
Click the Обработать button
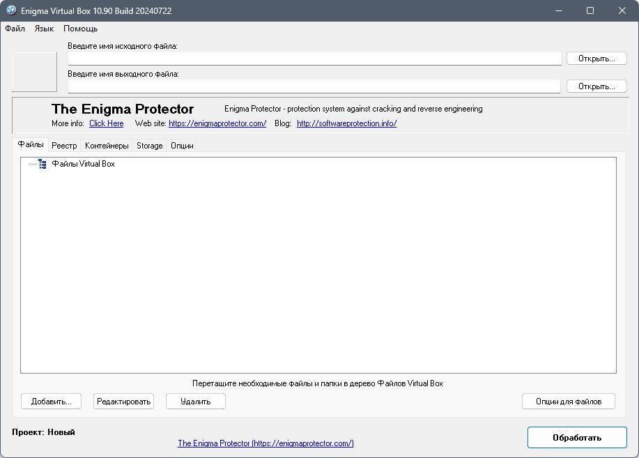577,438
